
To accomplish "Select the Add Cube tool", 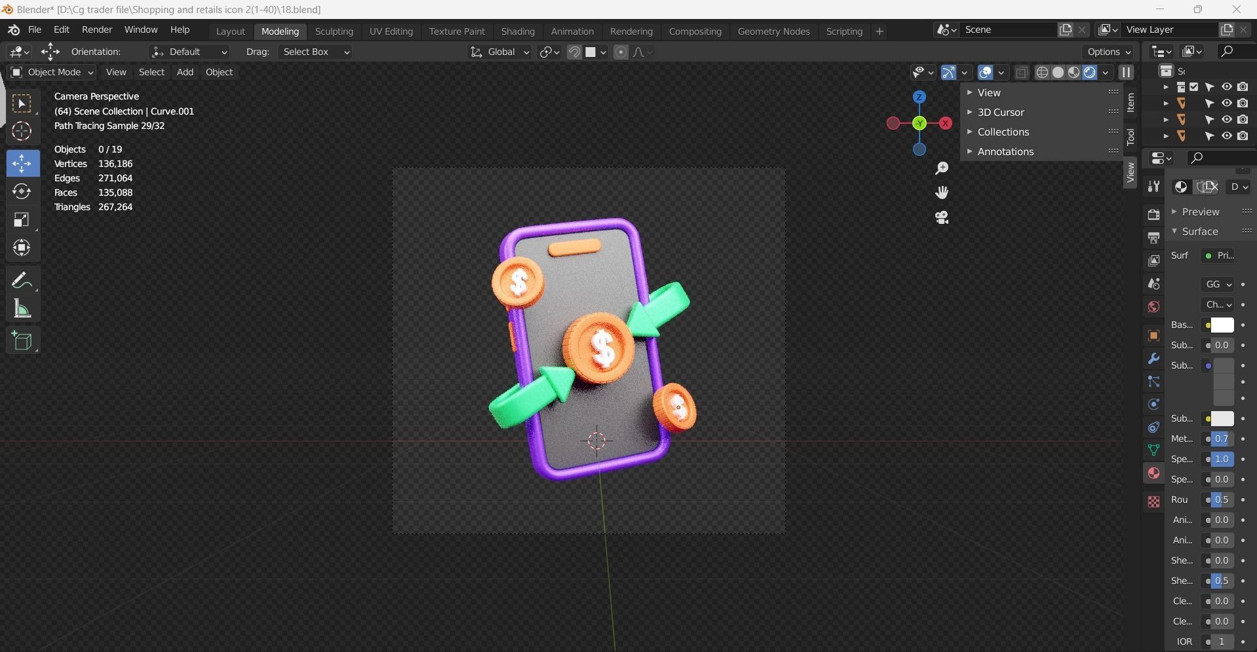I will pyautogui.click(x=22, y=341).
